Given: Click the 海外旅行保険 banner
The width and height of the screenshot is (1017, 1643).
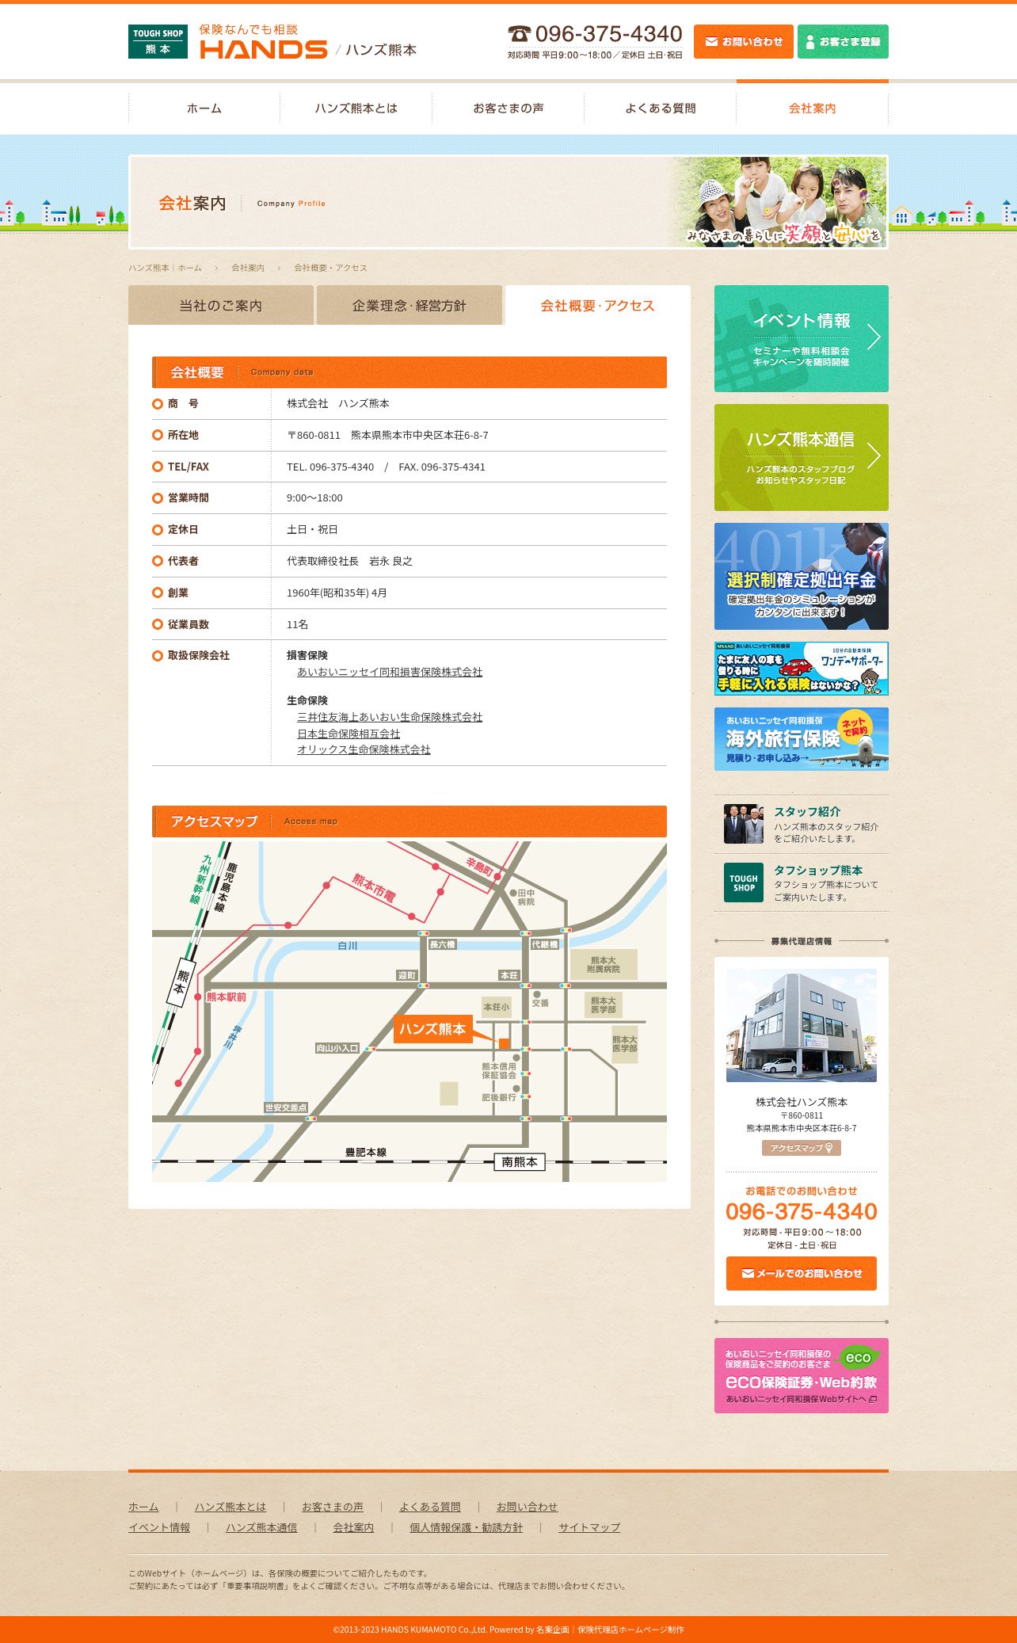Looking at the screenshot, I should (802, 739).
